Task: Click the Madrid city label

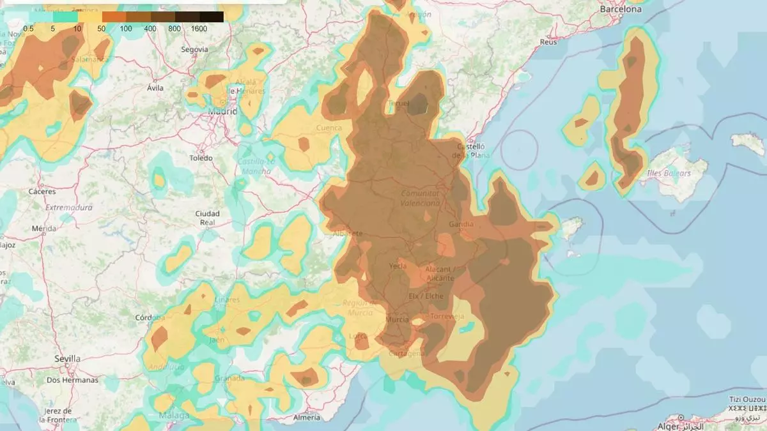Action: tap(221, 112)
